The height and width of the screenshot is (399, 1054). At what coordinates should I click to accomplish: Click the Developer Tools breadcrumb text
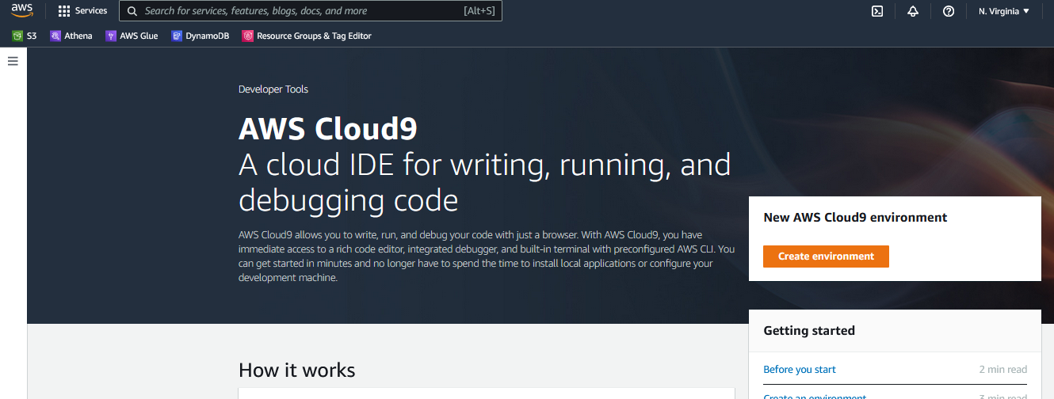click(273, 89)
